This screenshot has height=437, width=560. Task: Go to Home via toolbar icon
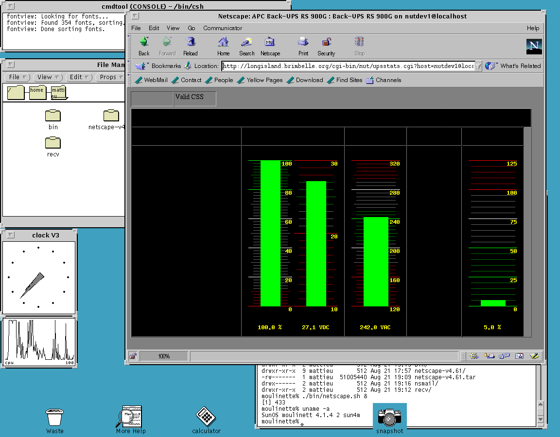(x=223, y=47)
